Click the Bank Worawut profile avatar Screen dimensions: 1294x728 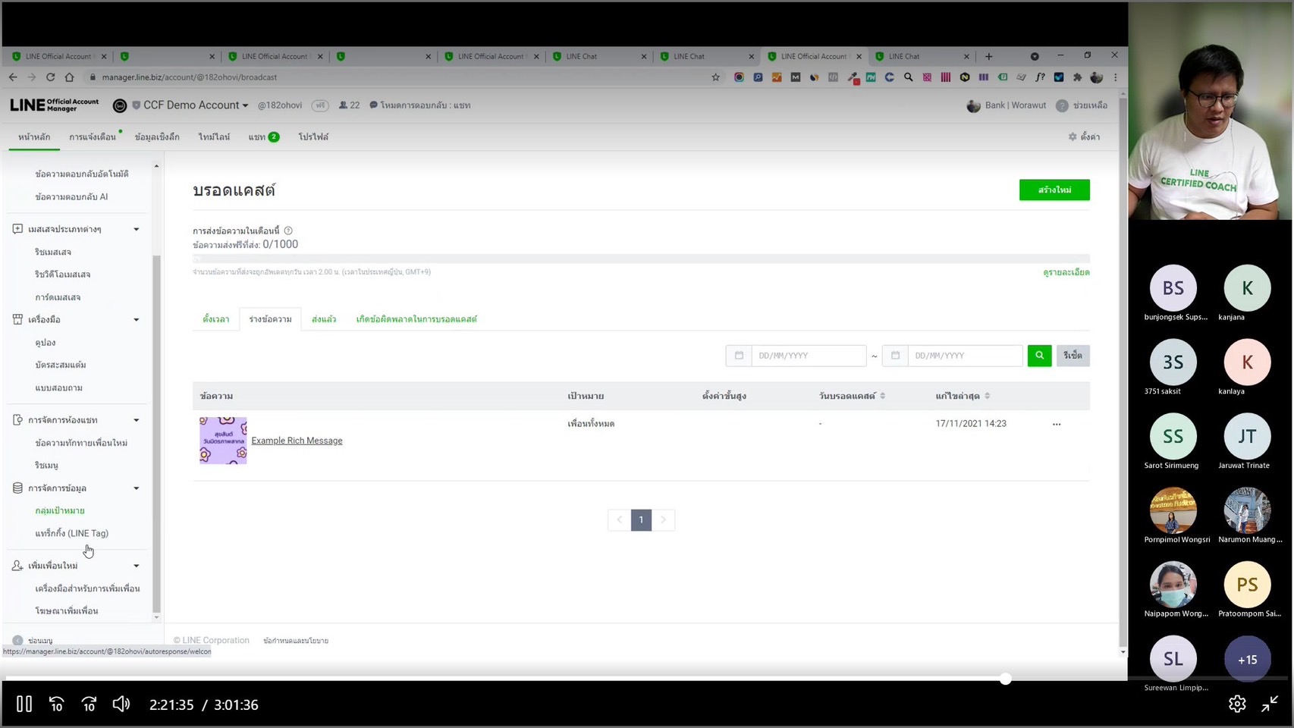(974, 105)
